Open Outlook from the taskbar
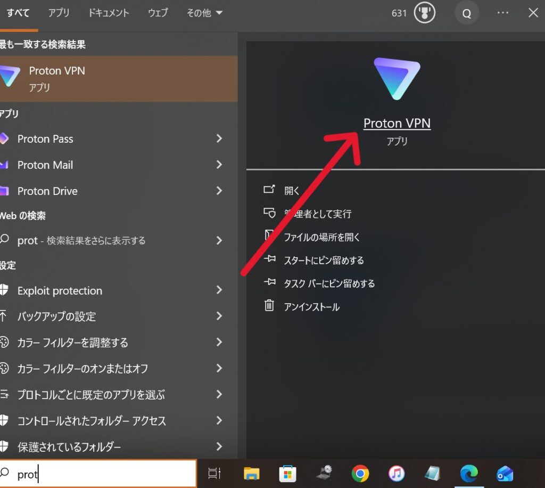The height and width of the screenshot is (488, 545). pos(505,473)
